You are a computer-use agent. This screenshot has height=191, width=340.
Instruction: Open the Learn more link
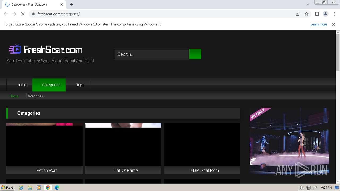click(319, 24)
